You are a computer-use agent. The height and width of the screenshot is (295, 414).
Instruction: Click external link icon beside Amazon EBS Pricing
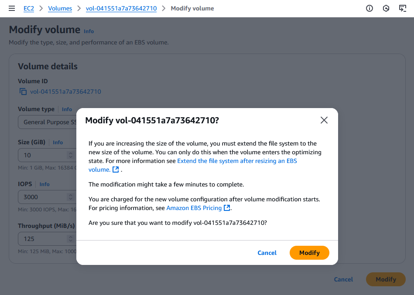pyautogui.click(x=227, y=208)
